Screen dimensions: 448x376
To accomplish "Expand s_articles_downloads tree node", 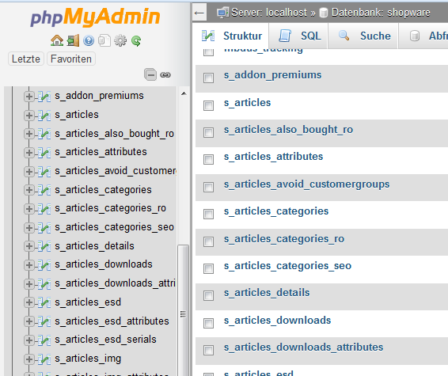I will click(x=28, y=265).
